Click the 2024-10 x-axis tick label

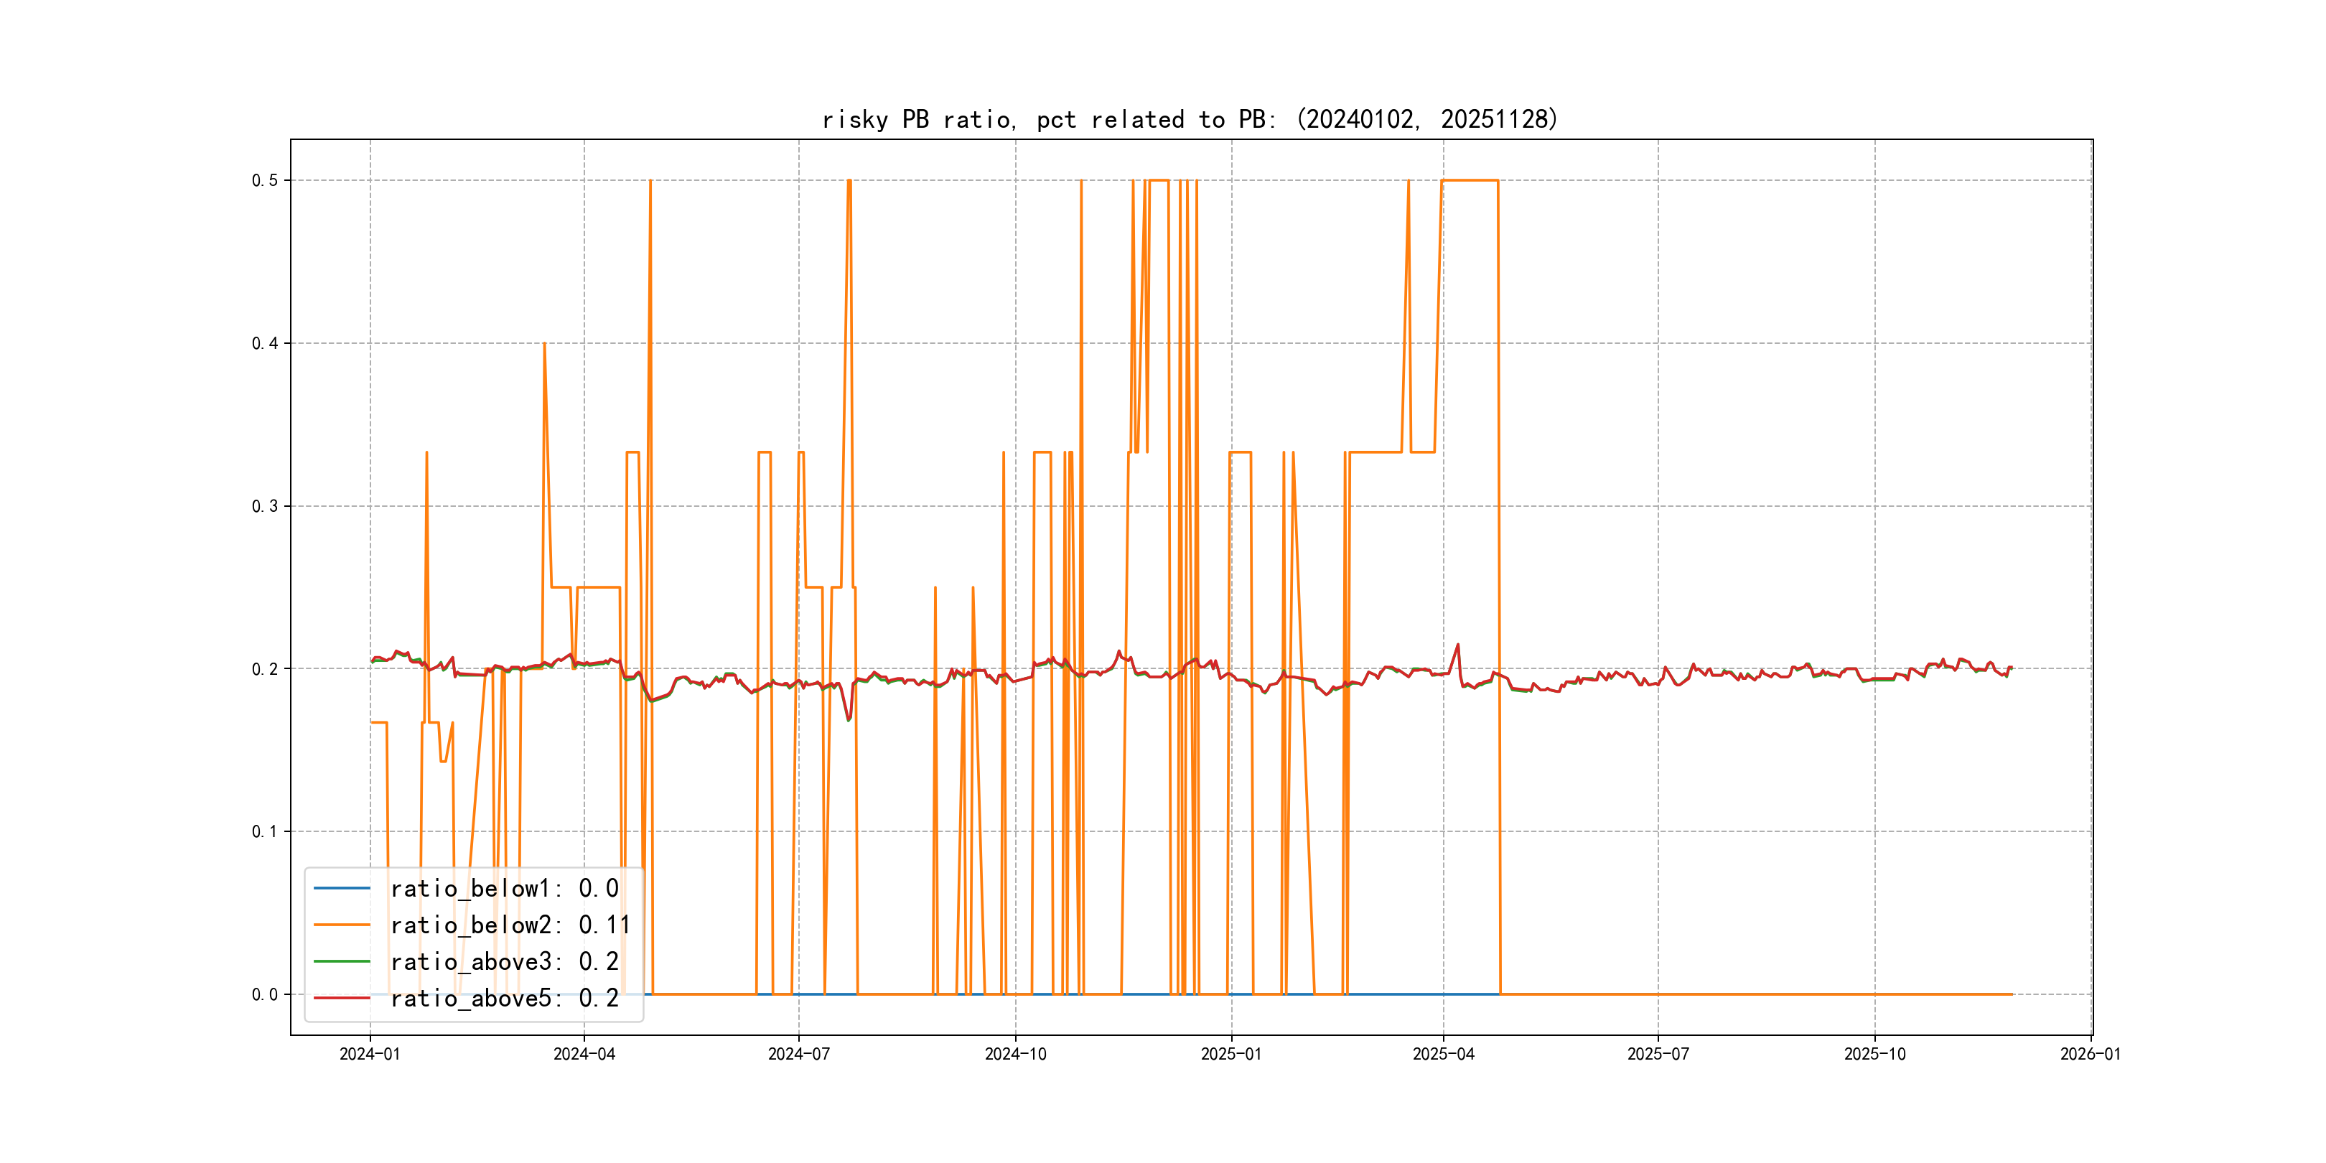(1015, 1055)
